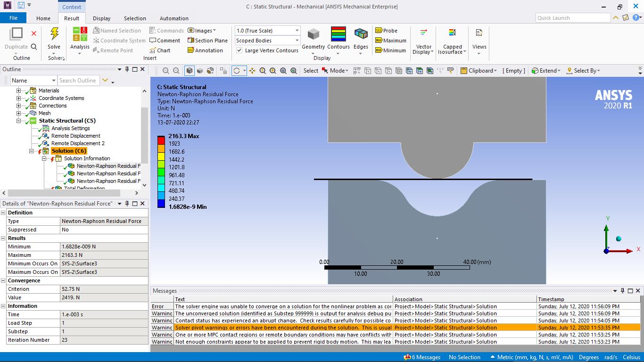Click the 6 Messages status bar icon

coord(407,357)
